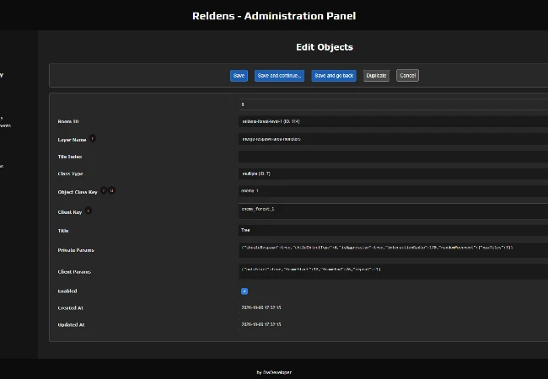Click the Duplicate button

376,76
